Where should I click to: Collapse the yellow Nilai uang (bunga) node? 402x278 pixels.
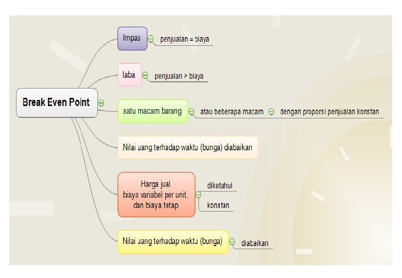coord(232,241)
